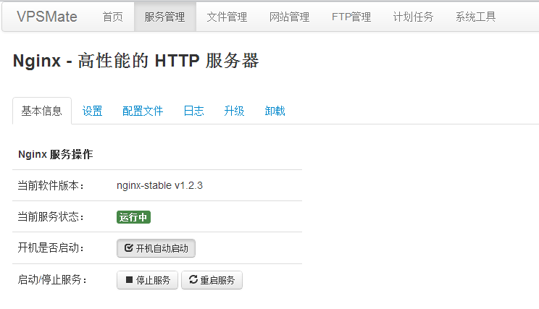
Task: Open the 配置文件 tab
Action: click(143, 111)
